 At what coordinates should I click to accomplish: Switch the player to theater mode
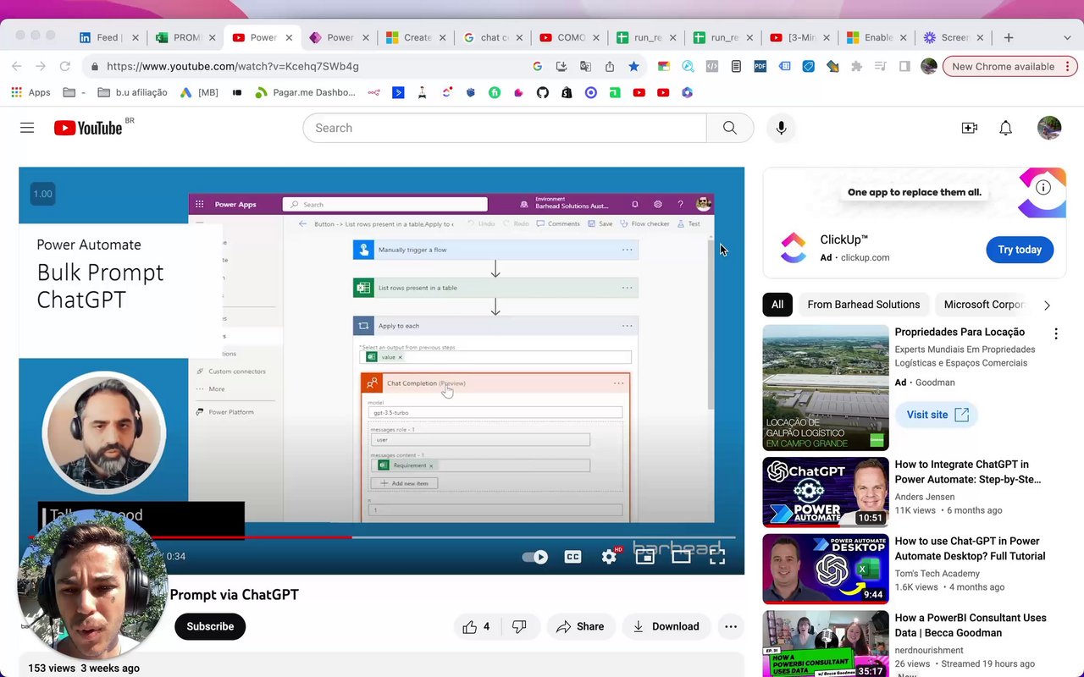click(x=681, y=556)
